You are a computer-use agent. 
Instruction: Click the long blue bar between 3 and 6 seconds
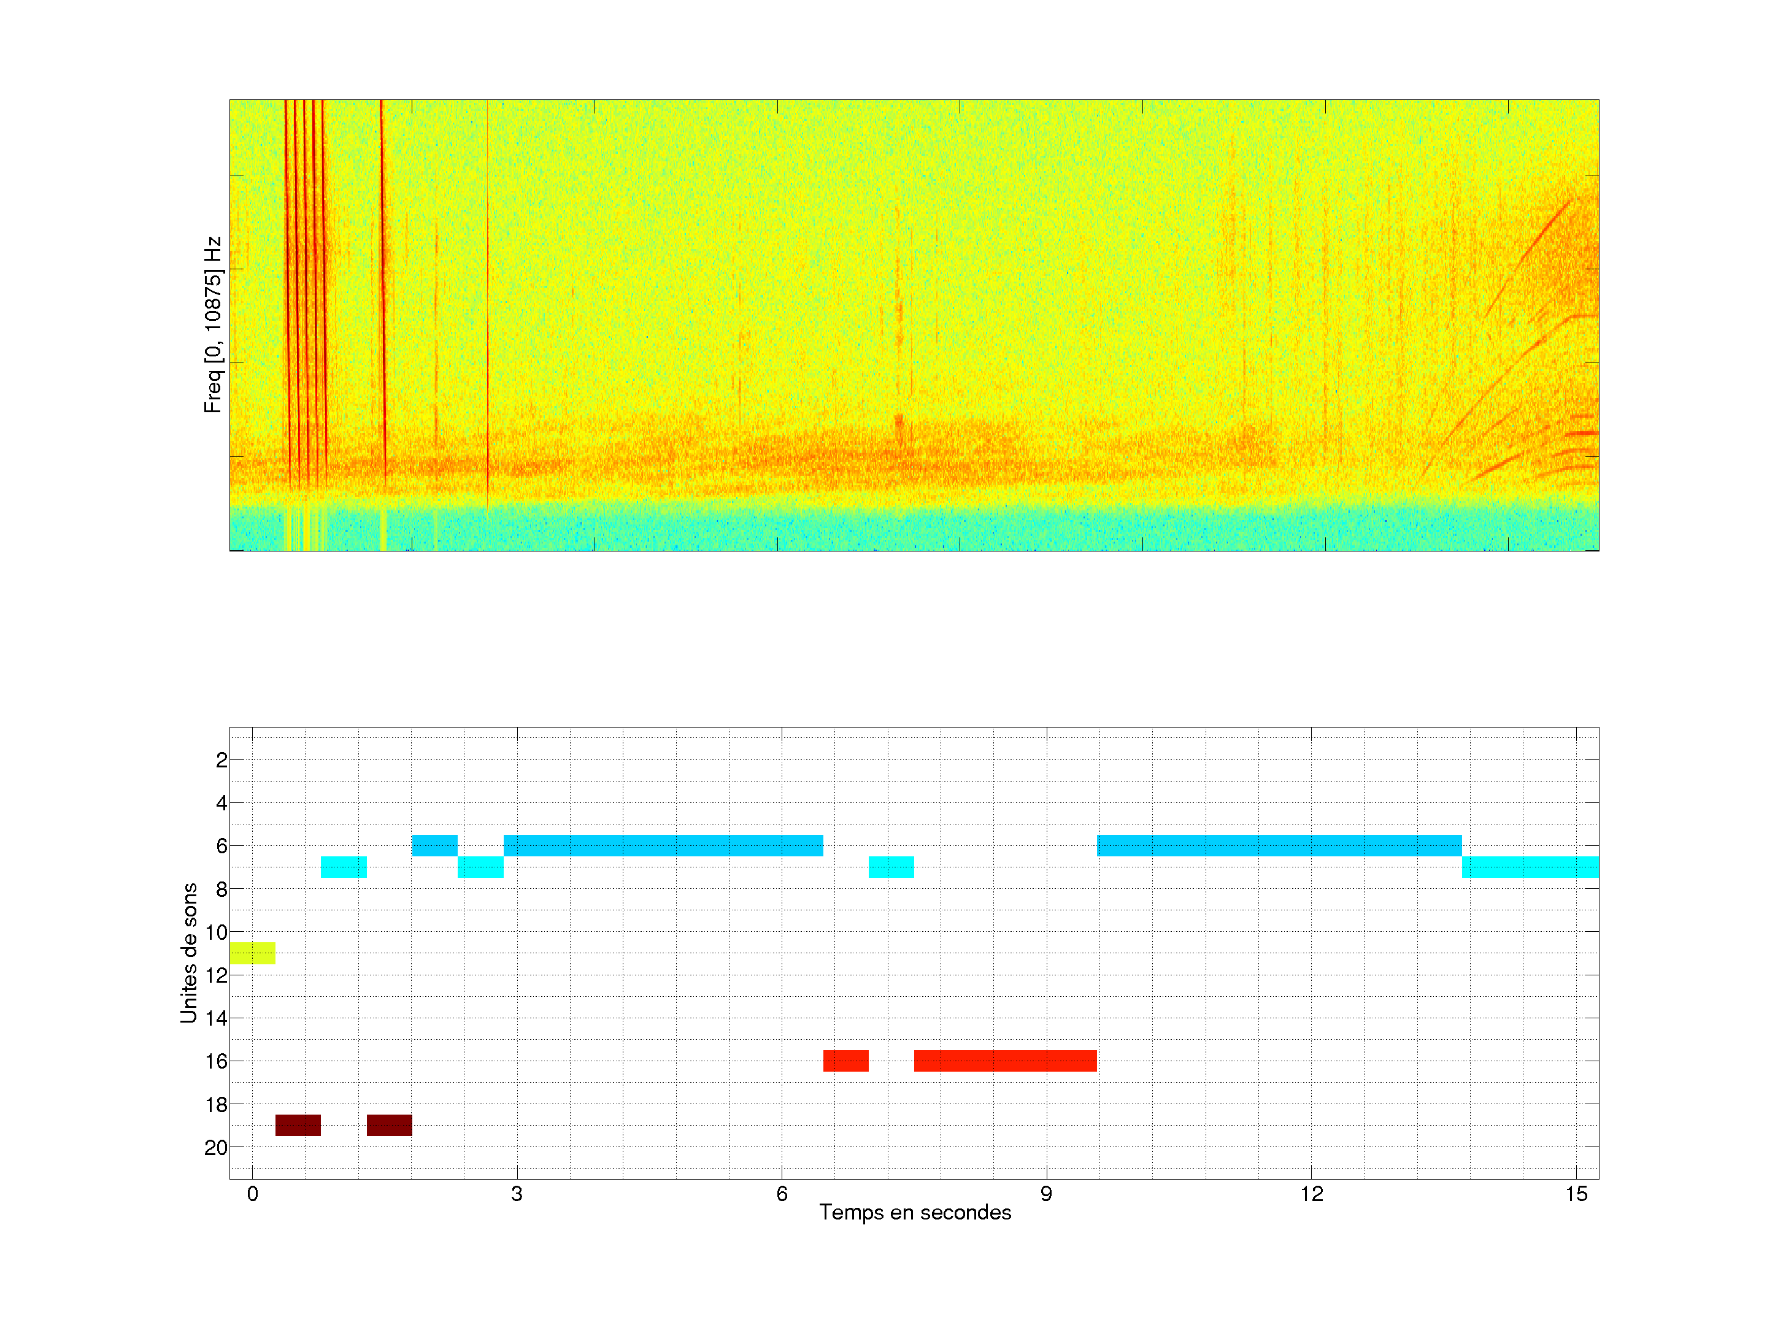[x=663, y=845]
